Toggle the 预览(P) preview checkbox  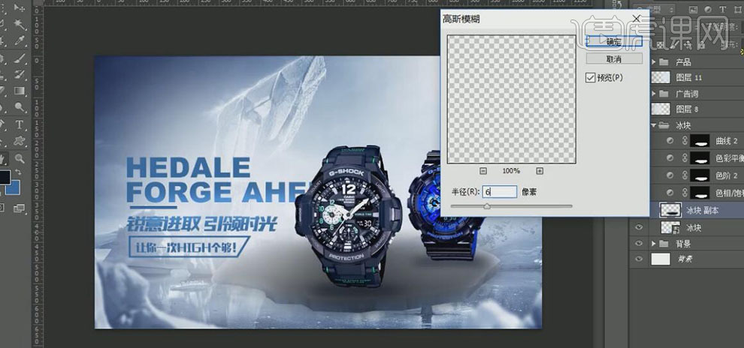point(590,78)
